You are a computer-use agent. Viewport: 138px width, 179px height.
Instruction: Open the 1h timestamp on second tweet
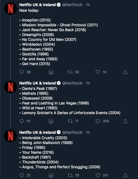click(x=88, y=83)
